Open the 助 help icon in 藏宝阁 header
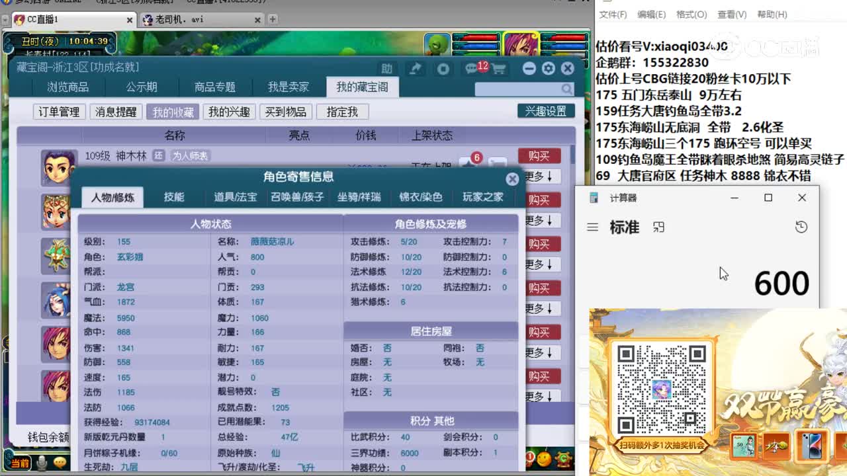Screen dimensions: 847x476 click(387, 68)
